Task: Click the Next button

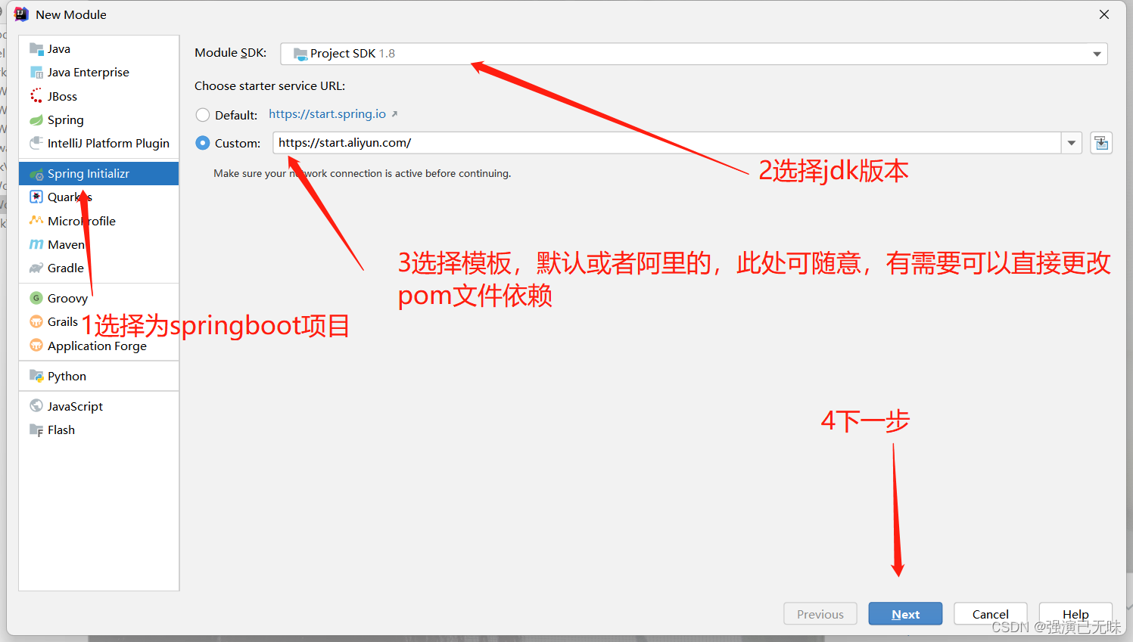Action: [x=905, y=613]
